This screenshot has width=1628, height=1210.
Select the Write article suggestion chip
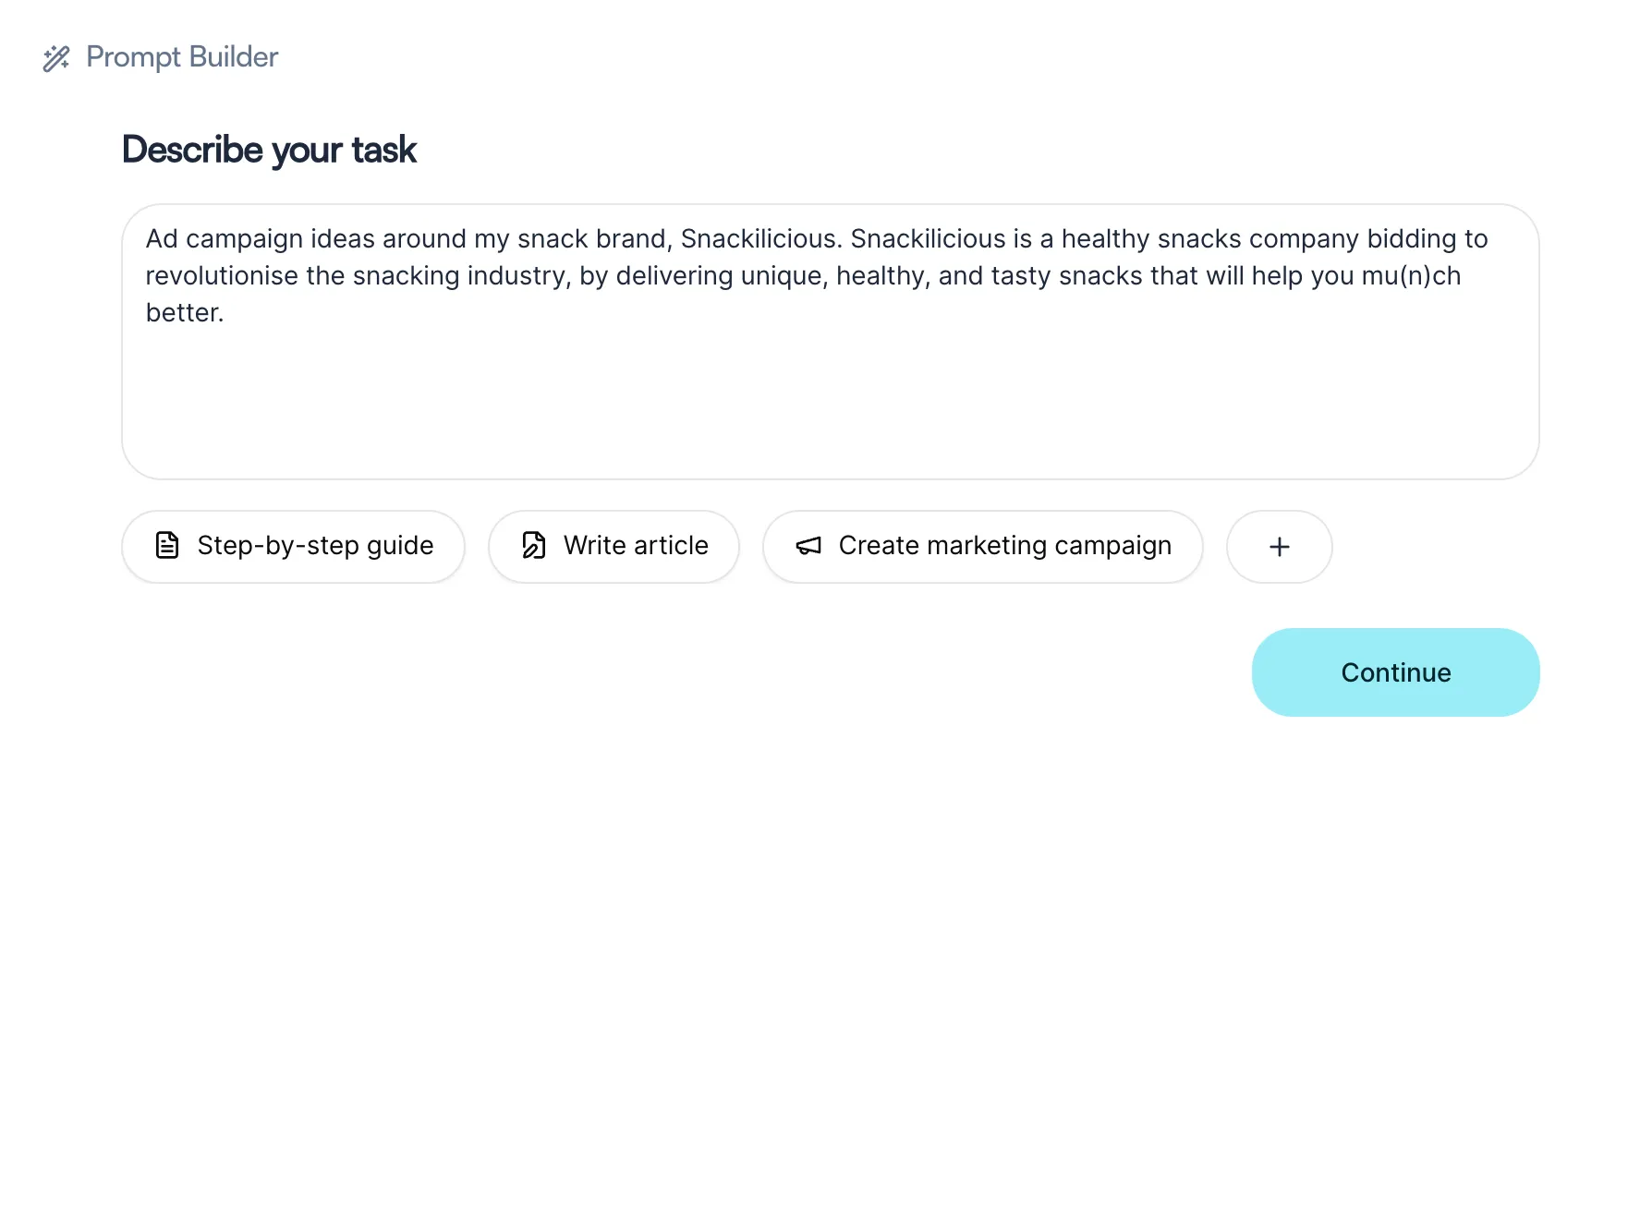coord(614,546)
